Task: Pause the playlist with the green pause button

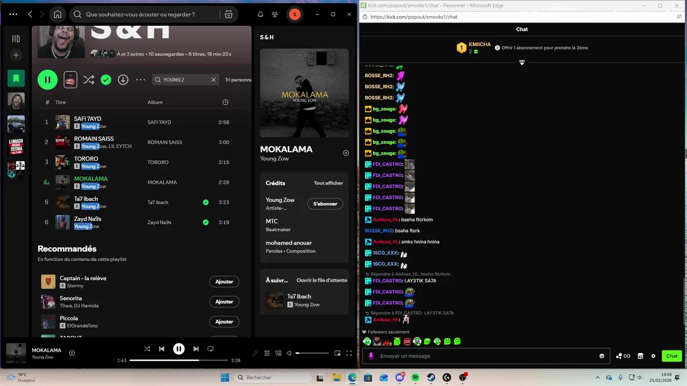Action: point(47,80)
